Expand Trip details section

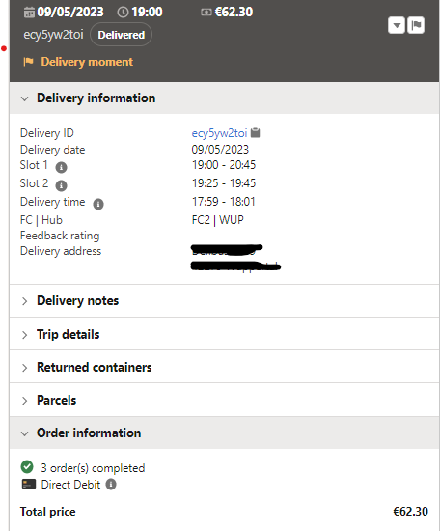tap(225, 334)
